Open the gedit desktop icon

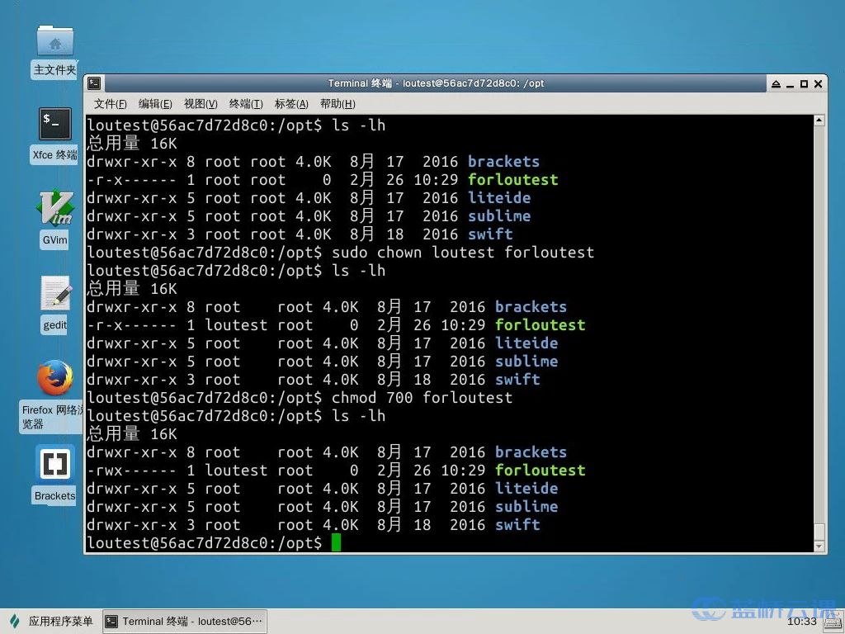(55, 294)
